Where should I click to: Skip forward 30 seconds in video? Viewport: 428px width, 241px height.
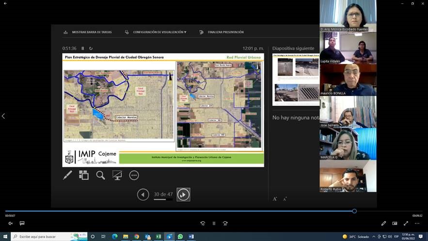point(225,224)
